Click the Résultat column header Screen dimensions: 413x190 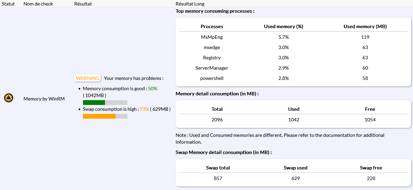pyautogui.click(x=83, y=4)
